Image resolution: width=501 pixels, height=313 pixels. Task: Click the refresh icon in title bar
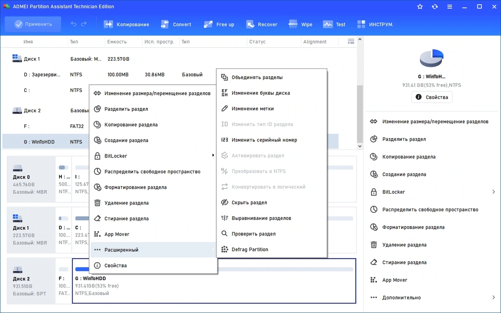[x=435, y=7]
